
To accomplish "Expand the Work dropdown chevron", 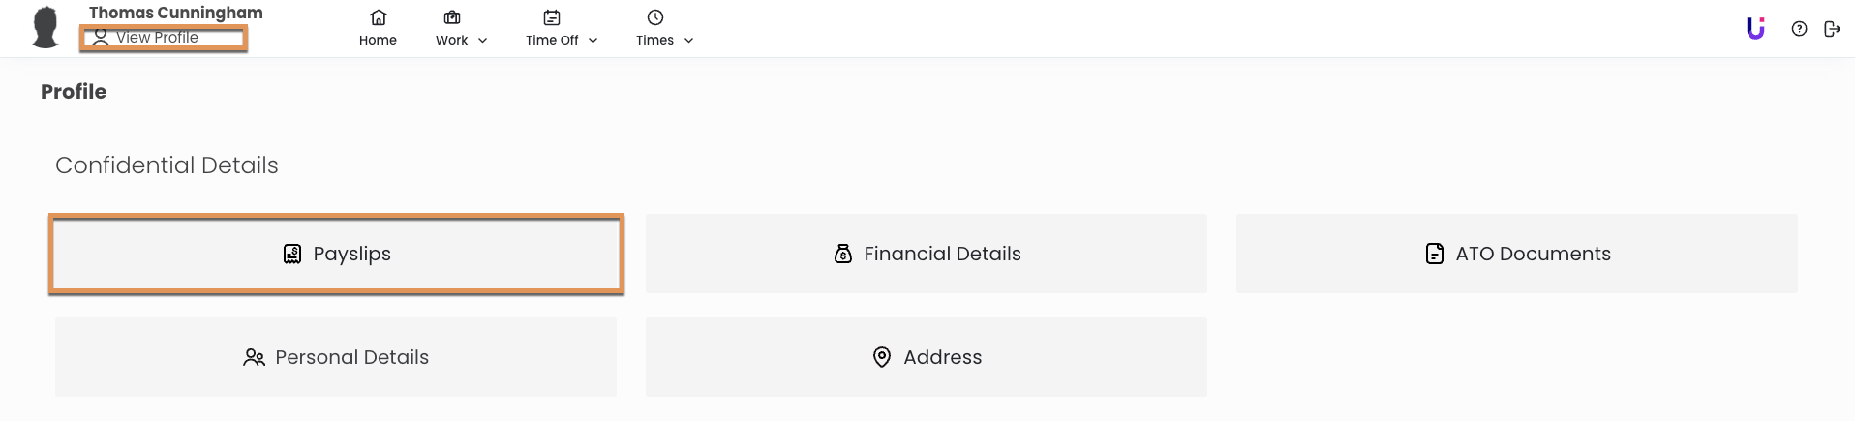I will pyautogui.click(x=483, y=41).
